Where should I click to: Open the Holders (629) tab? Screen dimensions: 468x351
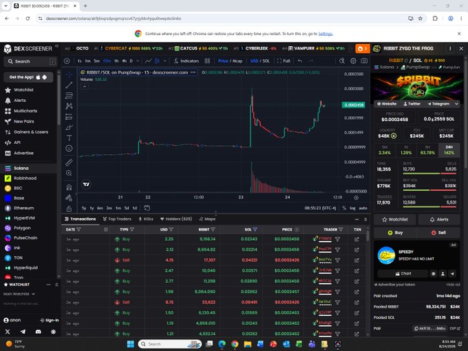tap(176, 219)
